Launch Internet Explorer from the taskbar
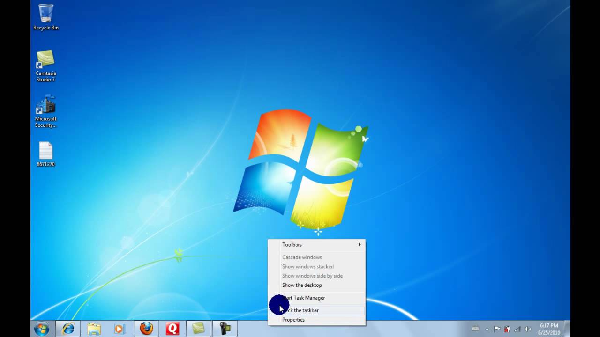This screenshot has height=337, width=600. [68, 329]
